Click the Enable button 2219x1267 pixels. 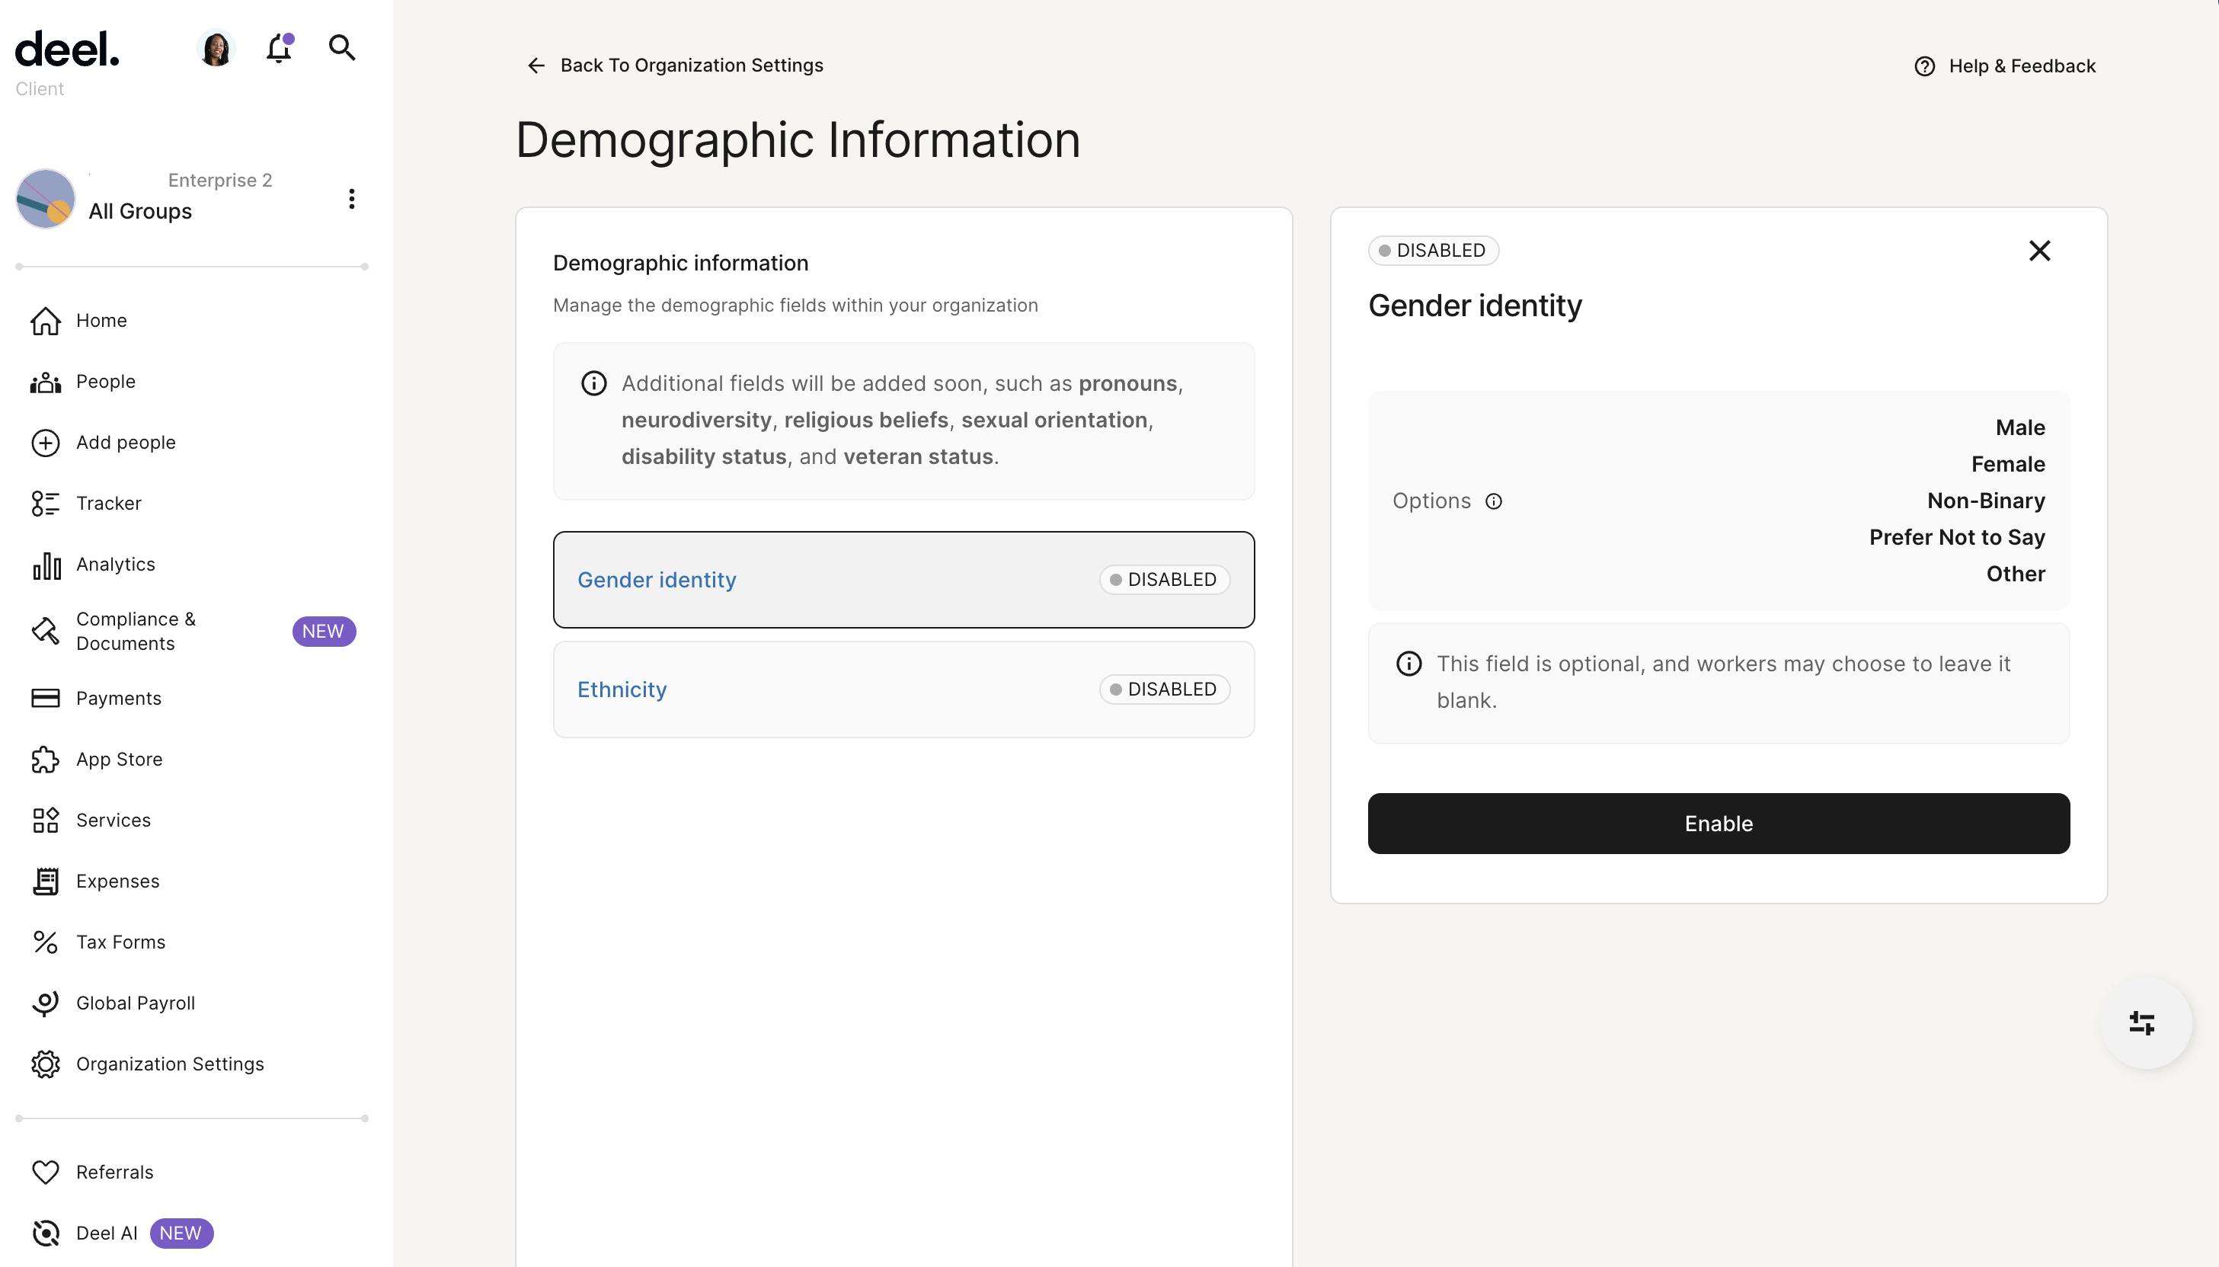(1718, 822)
